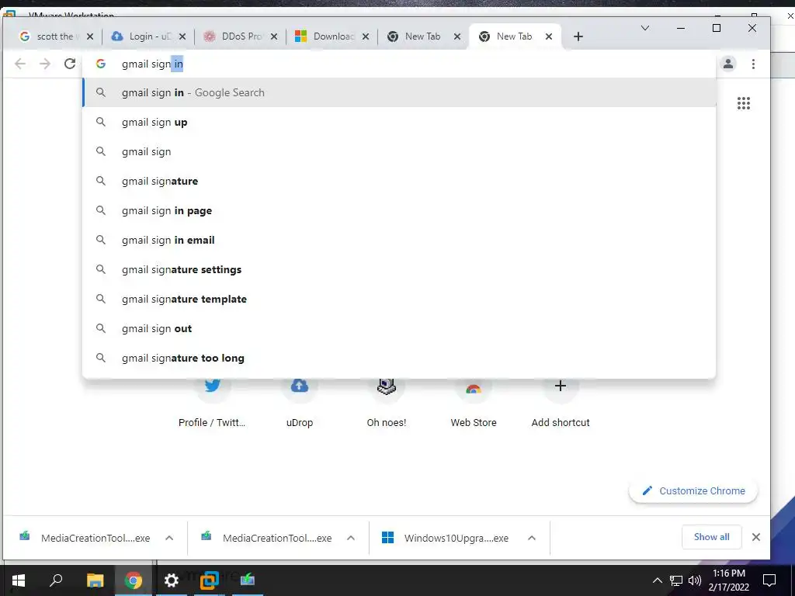
Task: Open first MediaCreationTool download item
Action: [85, 538]
